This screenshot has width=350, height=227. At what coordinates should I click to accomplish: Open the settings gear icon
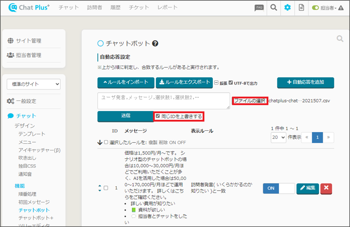[x=288, y=8]
